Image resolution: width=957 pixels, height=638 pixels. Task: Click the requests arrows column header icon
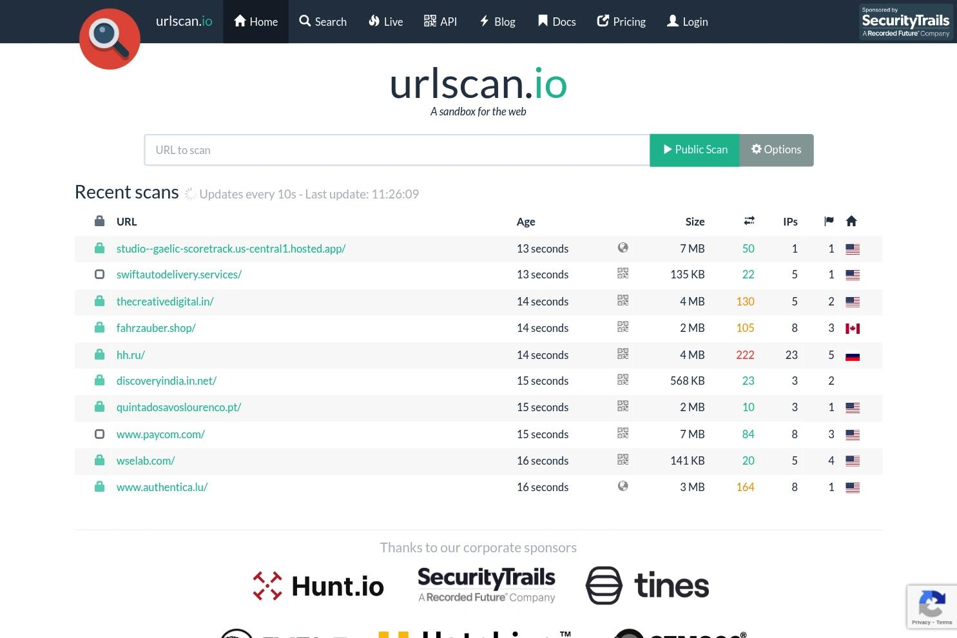[749, 221]
